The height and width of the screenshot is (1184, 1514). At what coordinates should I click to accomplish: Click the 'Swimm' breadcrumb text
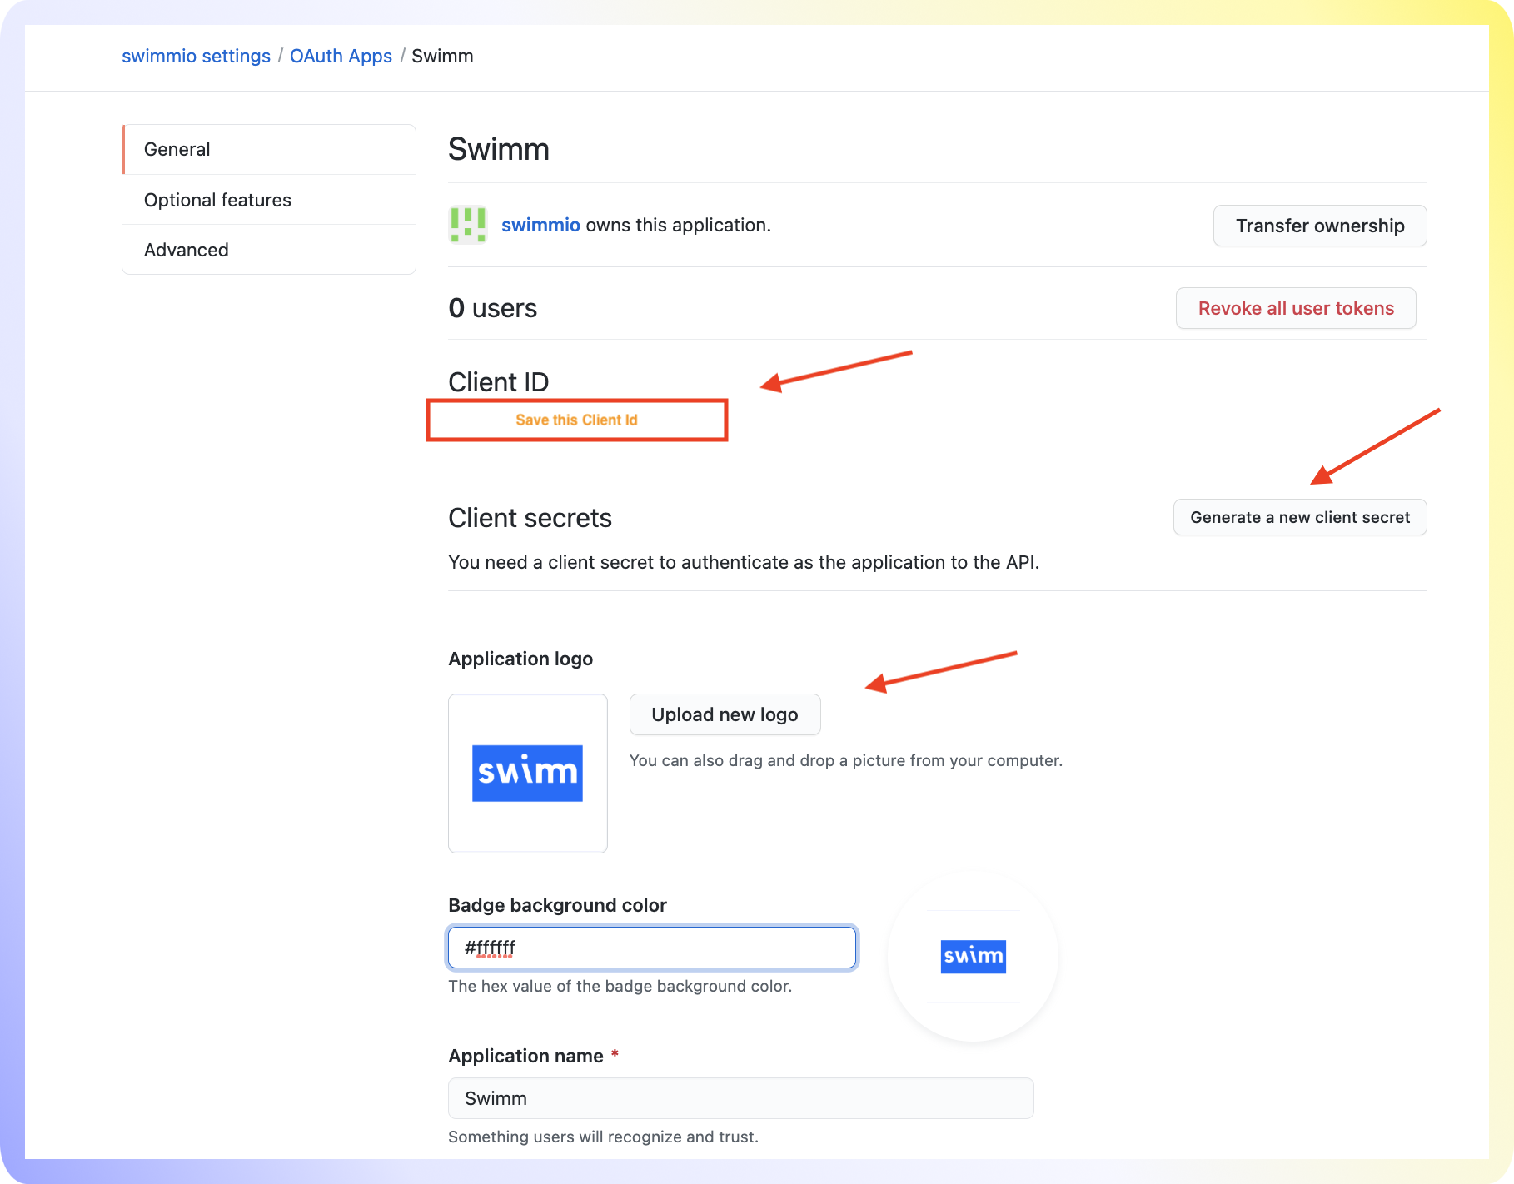click(x=442, y=56)
